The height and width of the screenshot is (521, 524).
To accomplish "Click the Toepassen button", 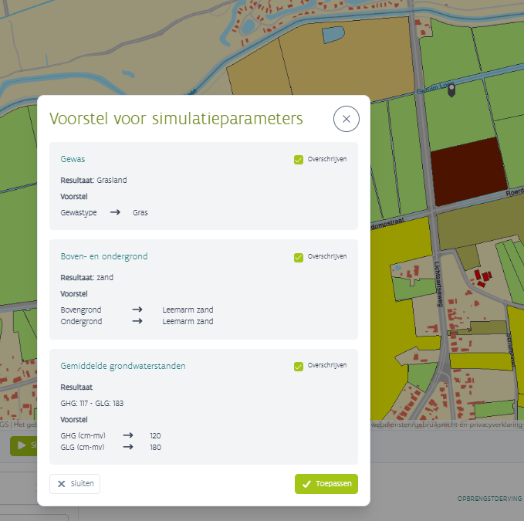I will tap(326, 484).
